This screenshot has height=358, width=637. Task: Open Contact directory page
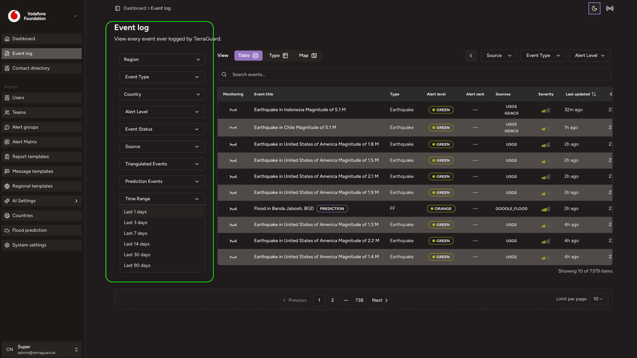coord(42,68)
